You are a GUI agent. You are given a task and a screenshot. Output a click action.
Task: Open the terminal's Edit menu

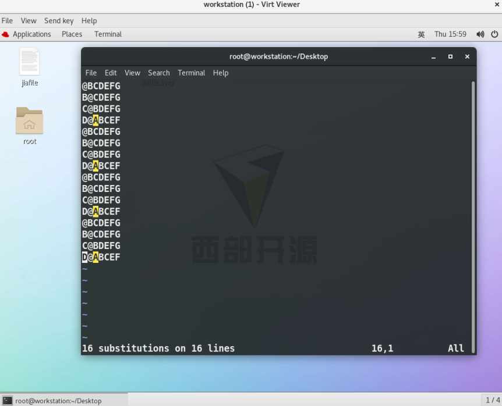point(111,73)
